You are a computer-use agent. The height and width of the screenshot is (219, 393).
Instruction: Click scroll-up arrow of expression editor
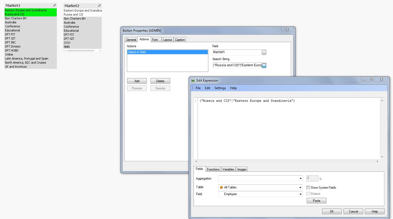pos(382,100)
